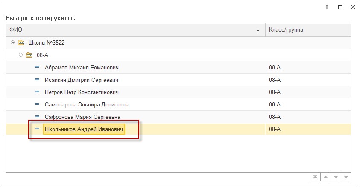Viewport: 360px width, 187px height.
Task: Select Самоварова Эльвира Денисовна
Action: pos(87,105)
